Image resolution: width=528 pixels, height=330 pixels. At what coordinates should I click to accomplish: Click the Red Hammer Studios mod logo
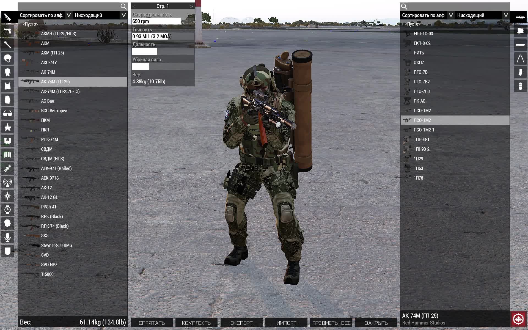coord(518,319)
